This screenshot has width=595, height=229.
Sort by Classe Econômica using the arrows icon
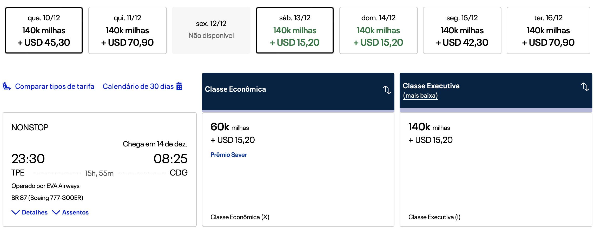387,90
